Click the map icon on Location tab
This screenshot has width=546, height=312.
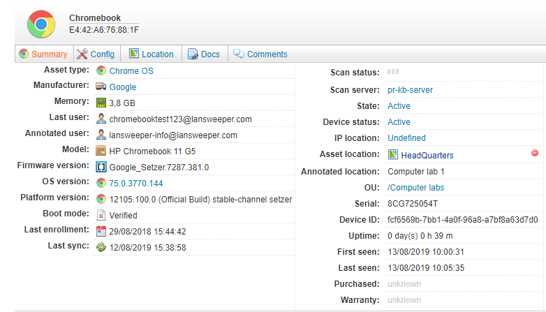click(x=134, y=53)
